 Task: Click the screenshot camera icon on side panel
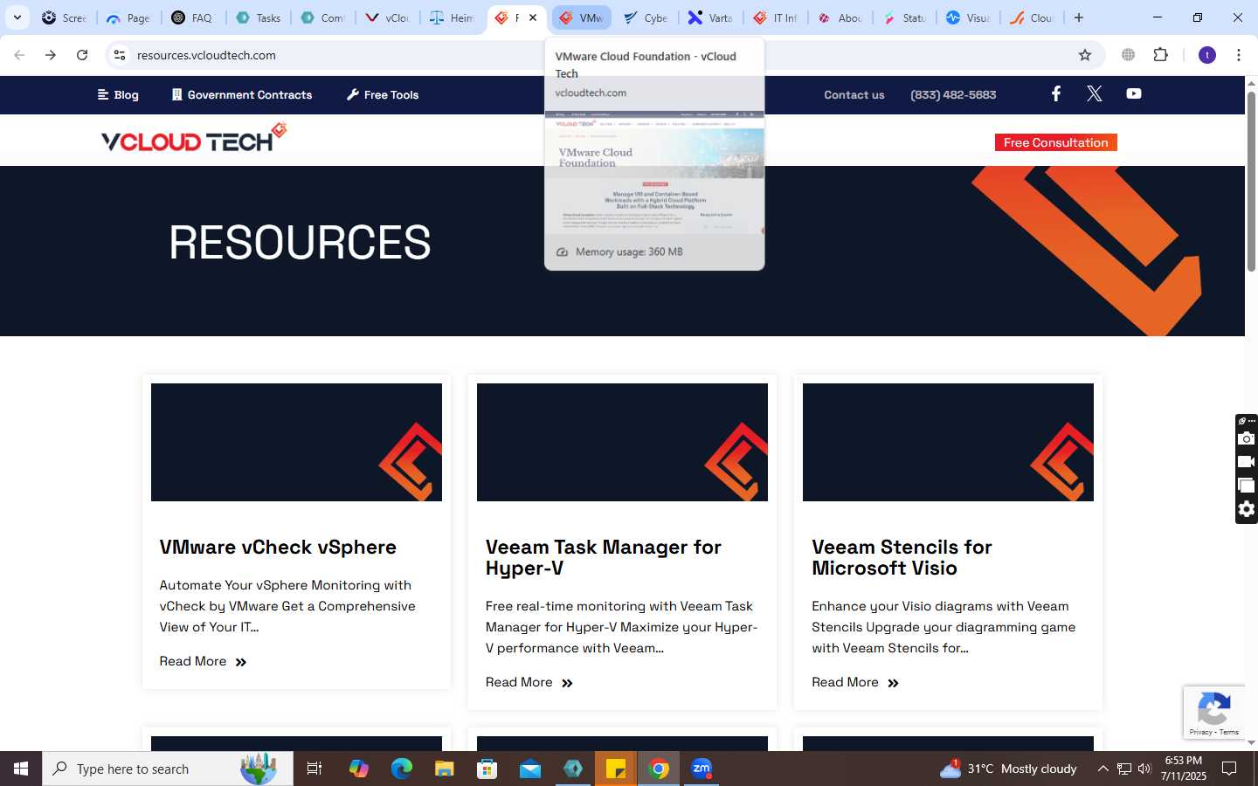tap(1247, 438)
